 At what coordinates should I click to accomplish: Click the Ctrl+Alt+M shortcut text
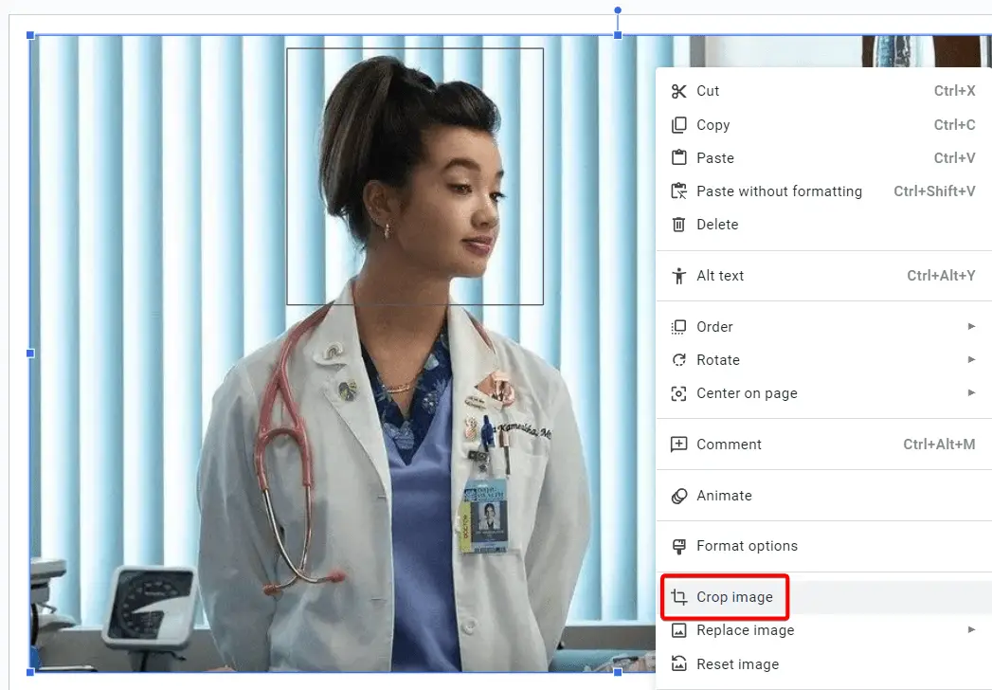(940, 445)
